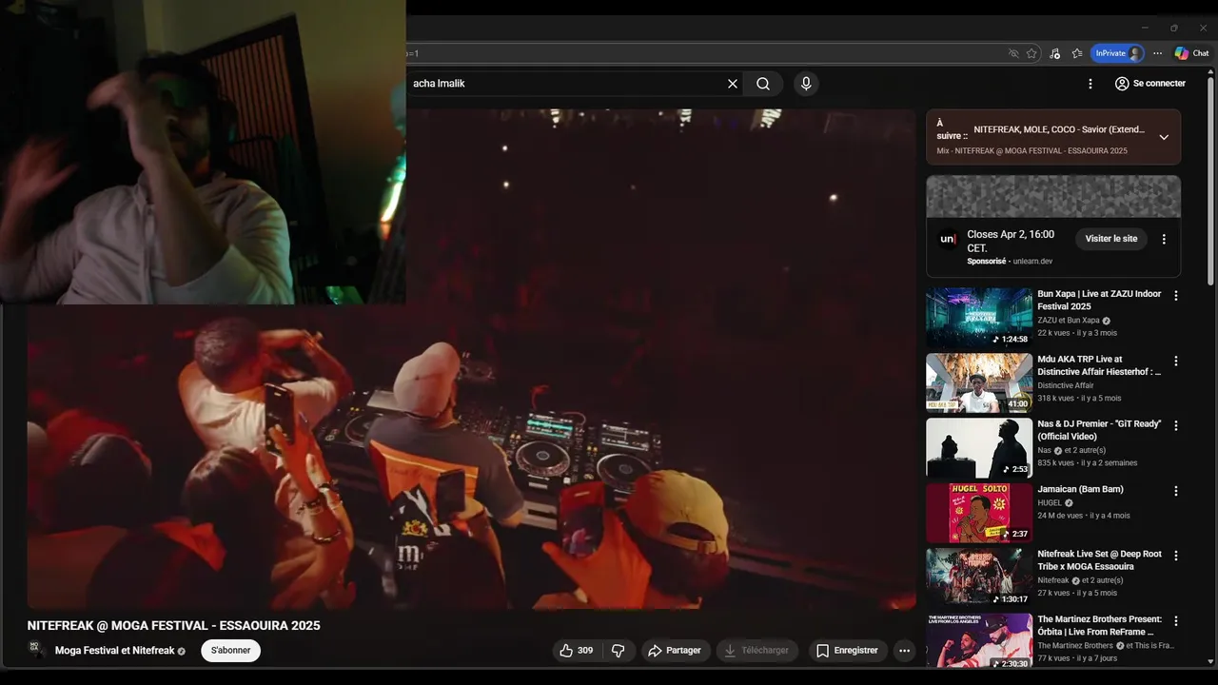The width and height of the screenshot is (1218, 685).
Task: Open Edge settings and more menu
Action: coord(1157,53)
